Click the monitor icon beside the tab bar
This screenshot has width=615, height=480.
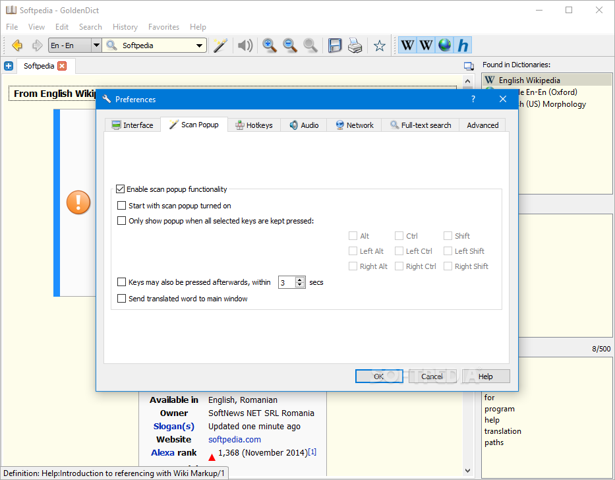pos(468,66)
